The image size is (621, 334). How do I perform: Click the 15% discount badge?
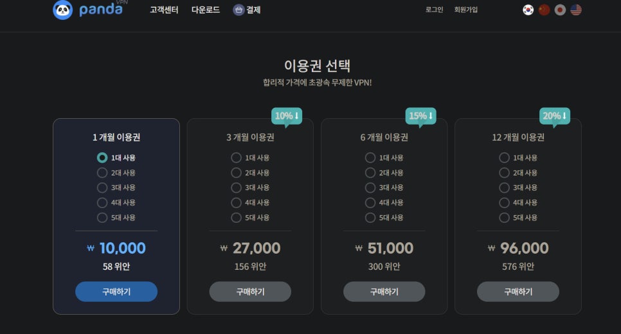pyautogui.click(x=420, y=116)
